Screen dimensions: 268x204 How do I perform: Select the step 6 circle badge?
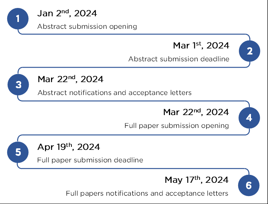click(x=248, y=185)
